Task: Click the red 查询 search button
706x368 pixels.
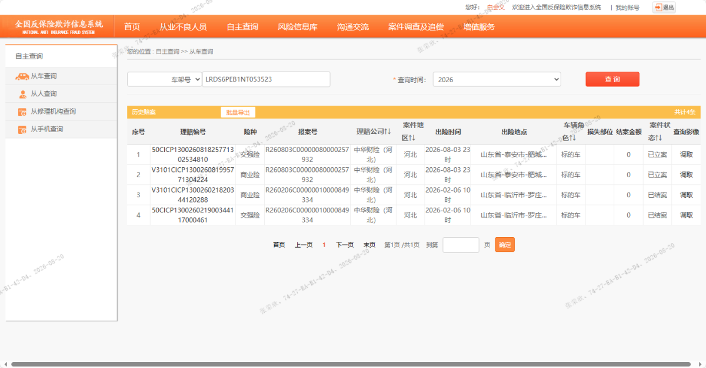Action: [612, 79]
